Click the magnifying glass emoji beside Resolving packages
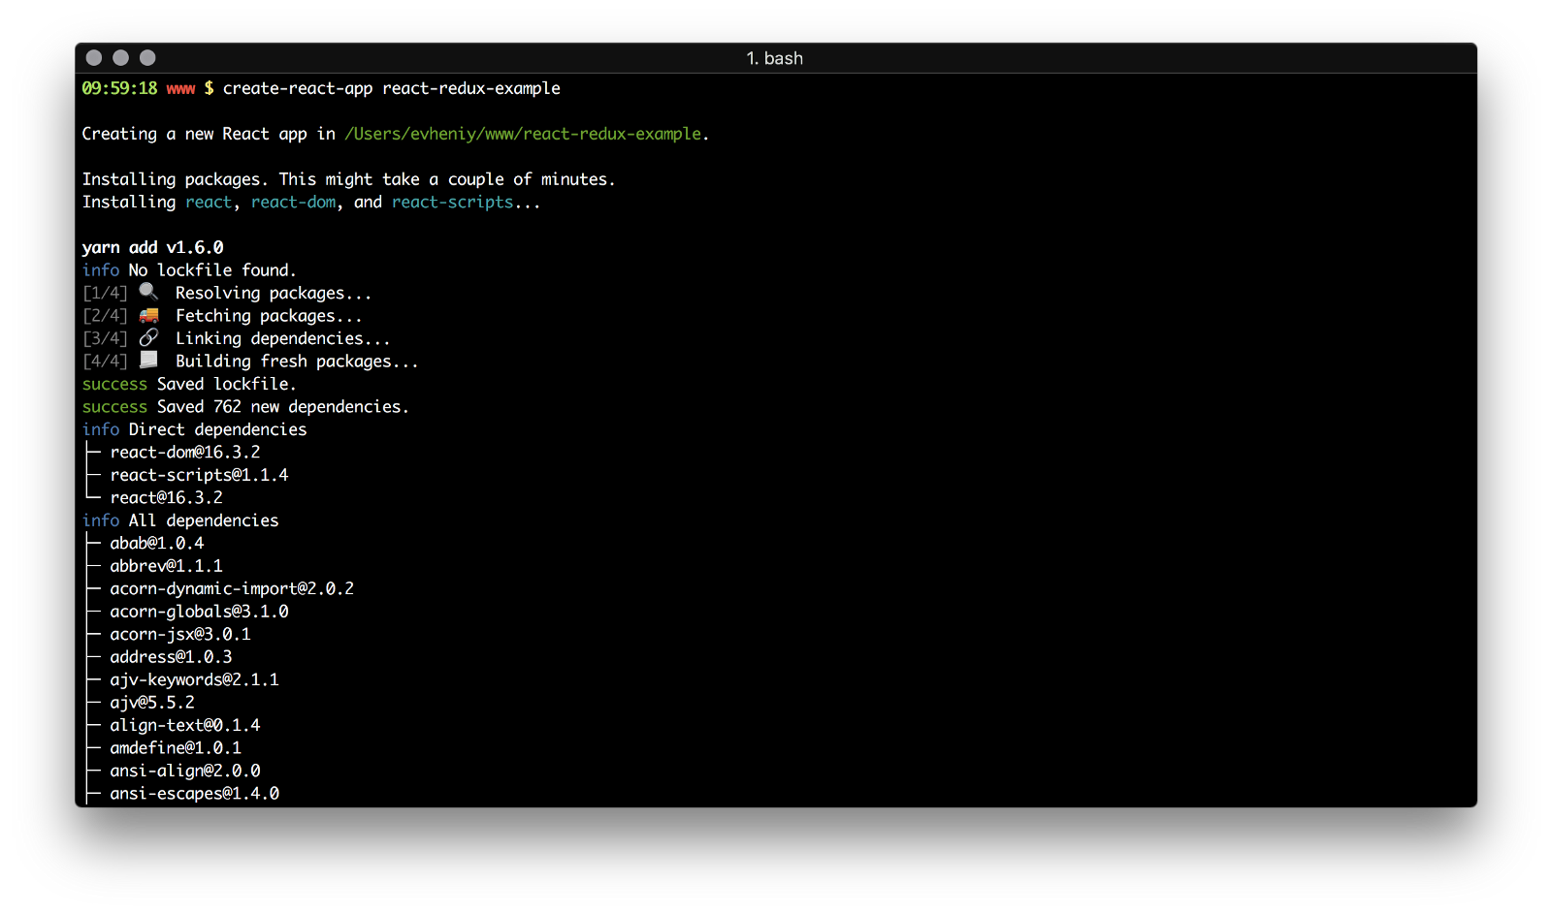1552x914 pixels. 148,292
